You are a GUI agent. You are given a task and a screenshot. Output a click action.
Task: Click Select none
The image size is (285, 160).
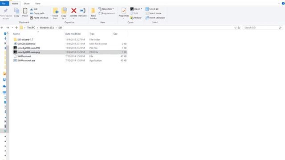coord(153,13)
